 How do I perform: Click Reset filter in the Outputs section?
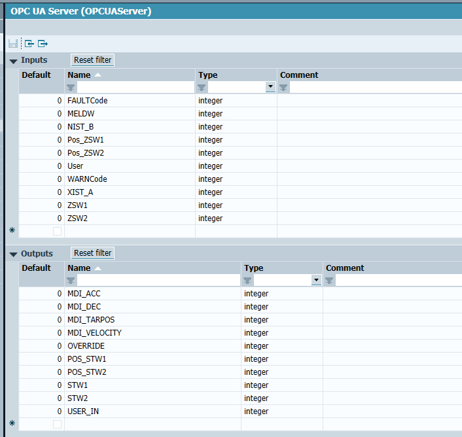point(92,253)
